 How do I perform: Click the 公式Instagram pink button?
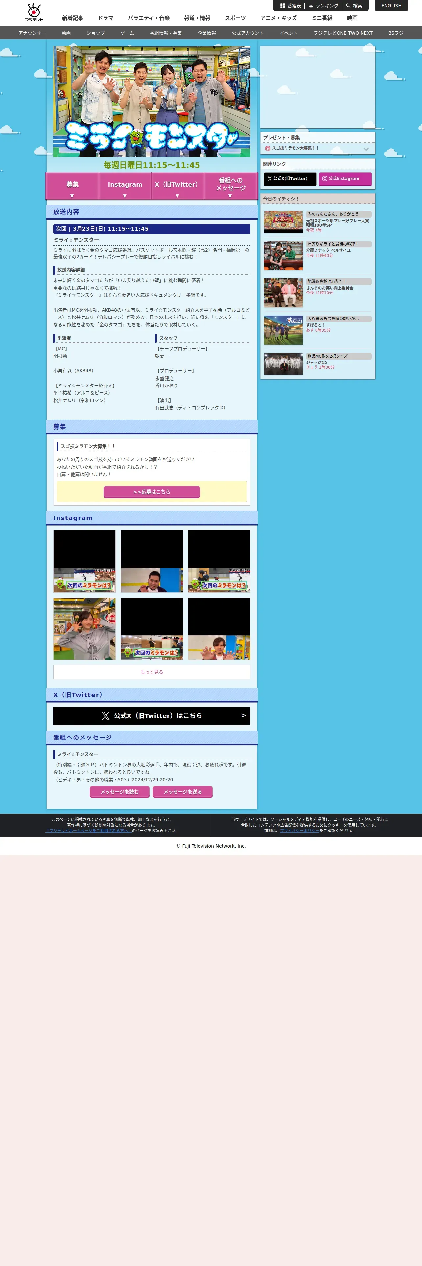pos(345,179)
